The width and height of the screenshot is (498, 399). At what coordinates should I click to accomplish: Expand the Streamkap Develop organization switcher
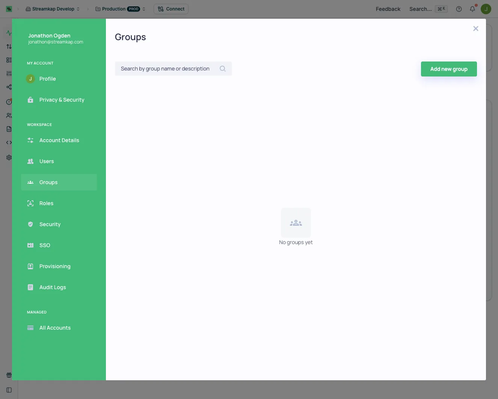pyautogui.click(x=53, y=9)
